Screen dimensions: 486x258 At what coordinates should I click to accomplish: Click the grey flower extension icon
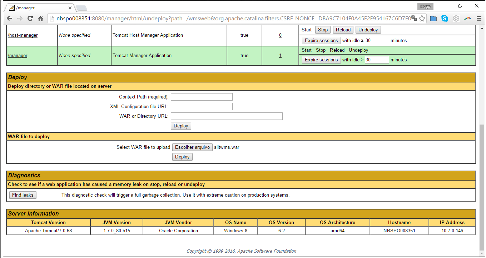pyautogui.click(x=456, y=19)
